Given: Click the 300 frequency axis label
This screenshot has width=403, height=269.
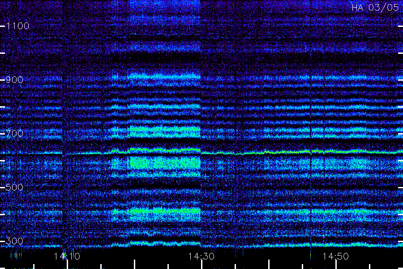Looking at the screenshot, I should (x=15, y=241).
